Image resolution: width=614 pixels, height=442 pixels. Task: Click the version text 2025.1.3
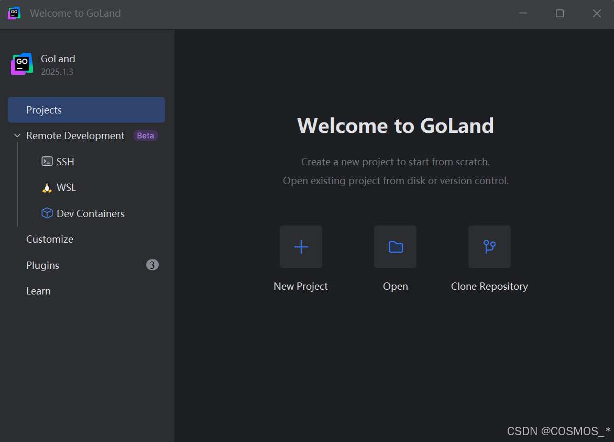(x=57, y=72)
